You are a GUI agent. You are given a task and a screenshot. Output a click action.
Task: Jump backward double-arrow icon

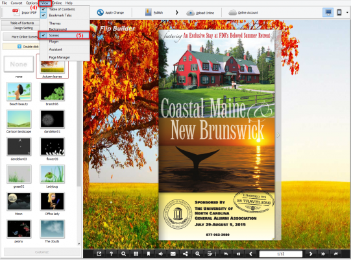[238, 253]
